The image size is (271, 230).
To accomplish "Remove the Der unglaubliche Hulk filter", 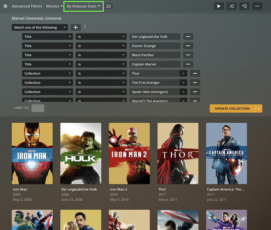I will pyautogui.click(x=188, y=37).
